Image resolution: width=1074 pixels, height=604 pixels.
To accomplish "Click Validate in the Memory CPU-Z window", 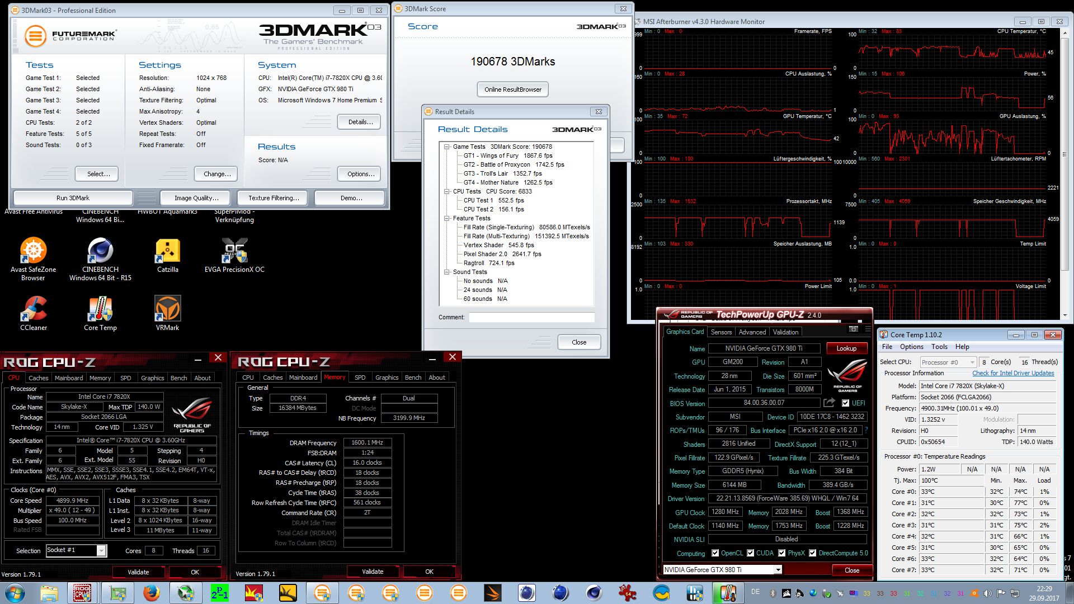I will pos(373,572).
